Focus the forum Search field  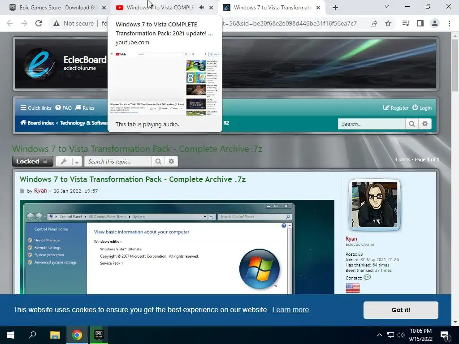pos(372,124)
